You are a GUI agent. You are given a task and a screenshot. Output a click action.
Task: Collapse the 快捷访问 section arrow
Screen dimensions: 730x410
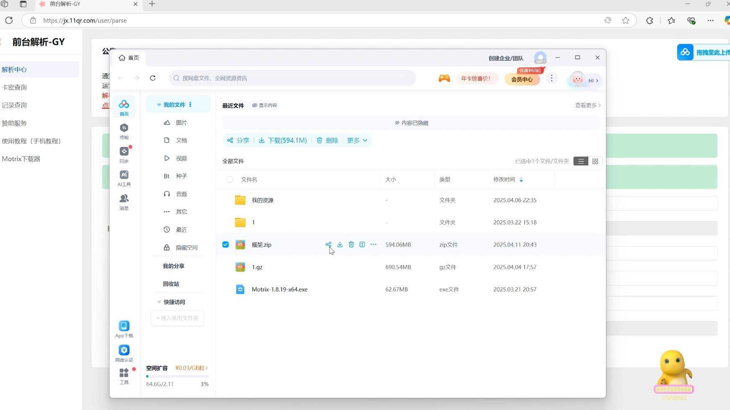tap(159, 302)
